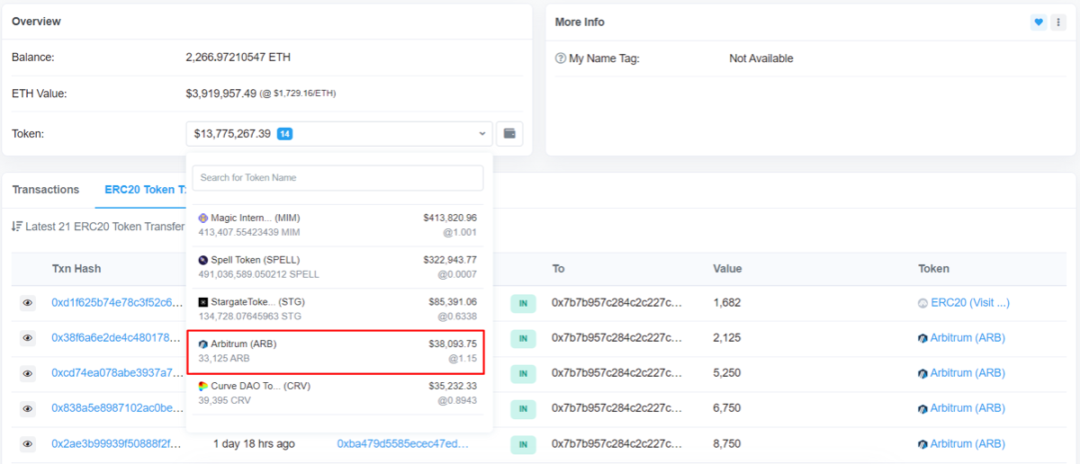Click the ETH value $3,919,957.49
The width and height of the screenshot is (1080, 464).
coord(221,94)
